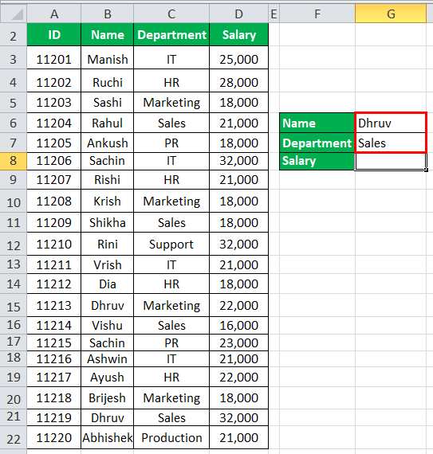Click Manish's salary cell 25,000
This screenshot has width=433, height=454.
[x=238, y=58]
